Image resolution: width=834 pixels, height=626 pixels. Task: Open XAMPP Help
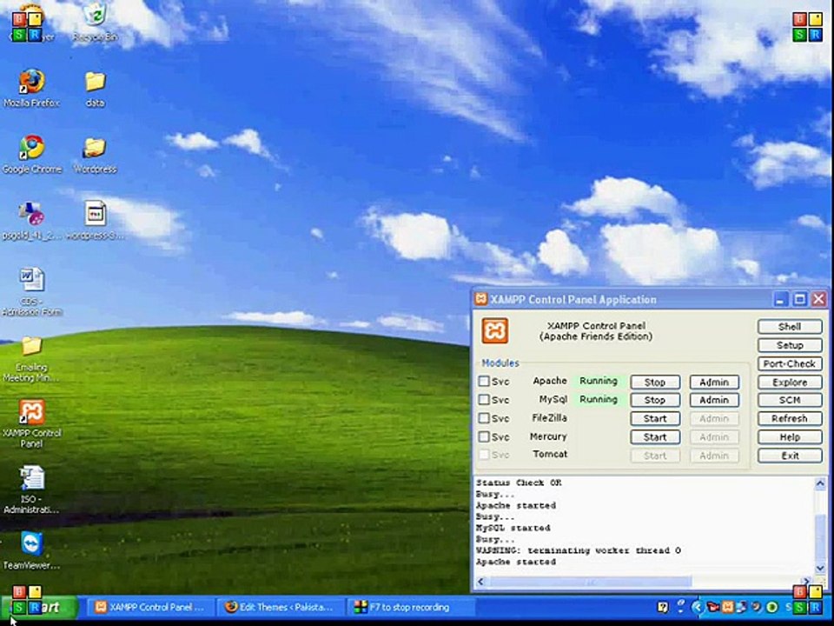click(790, 437)
